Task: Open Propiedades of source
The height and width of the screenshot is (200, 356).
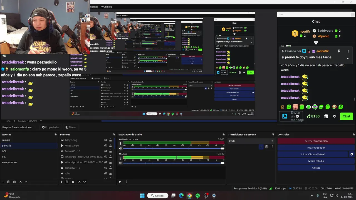Action: click(51, 127)
